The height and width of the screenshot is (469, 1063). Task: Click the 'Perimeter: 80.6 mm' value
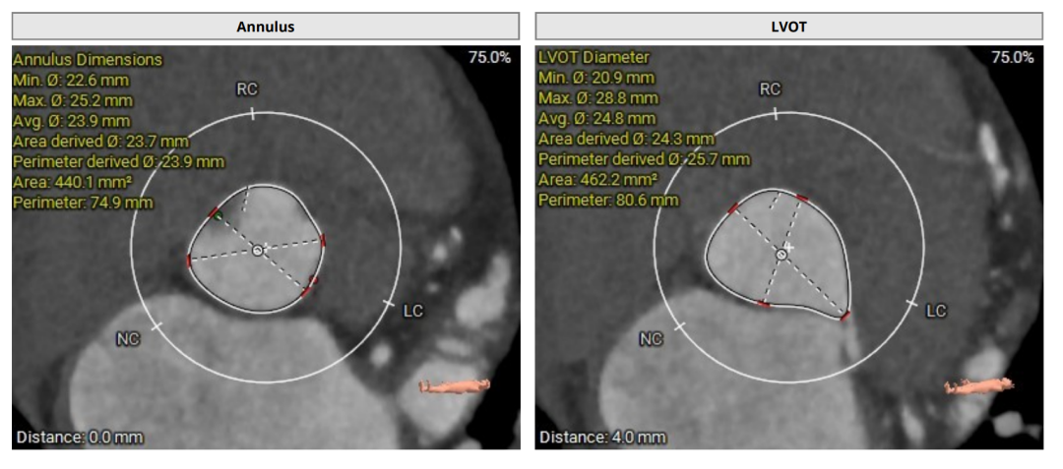pyautogui.click(x=608, y=200)
